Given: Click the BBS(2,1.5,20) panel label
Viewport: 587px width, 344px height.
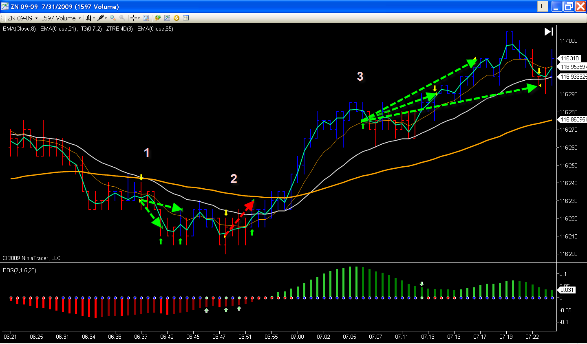Looking at the screenshot, I should tap(20, 270).
